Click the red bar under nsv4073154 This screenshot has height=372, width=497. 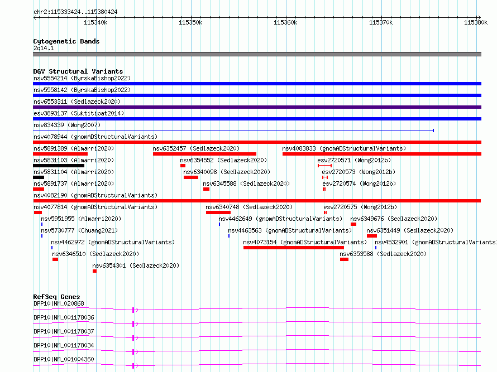tap(294, 248)
